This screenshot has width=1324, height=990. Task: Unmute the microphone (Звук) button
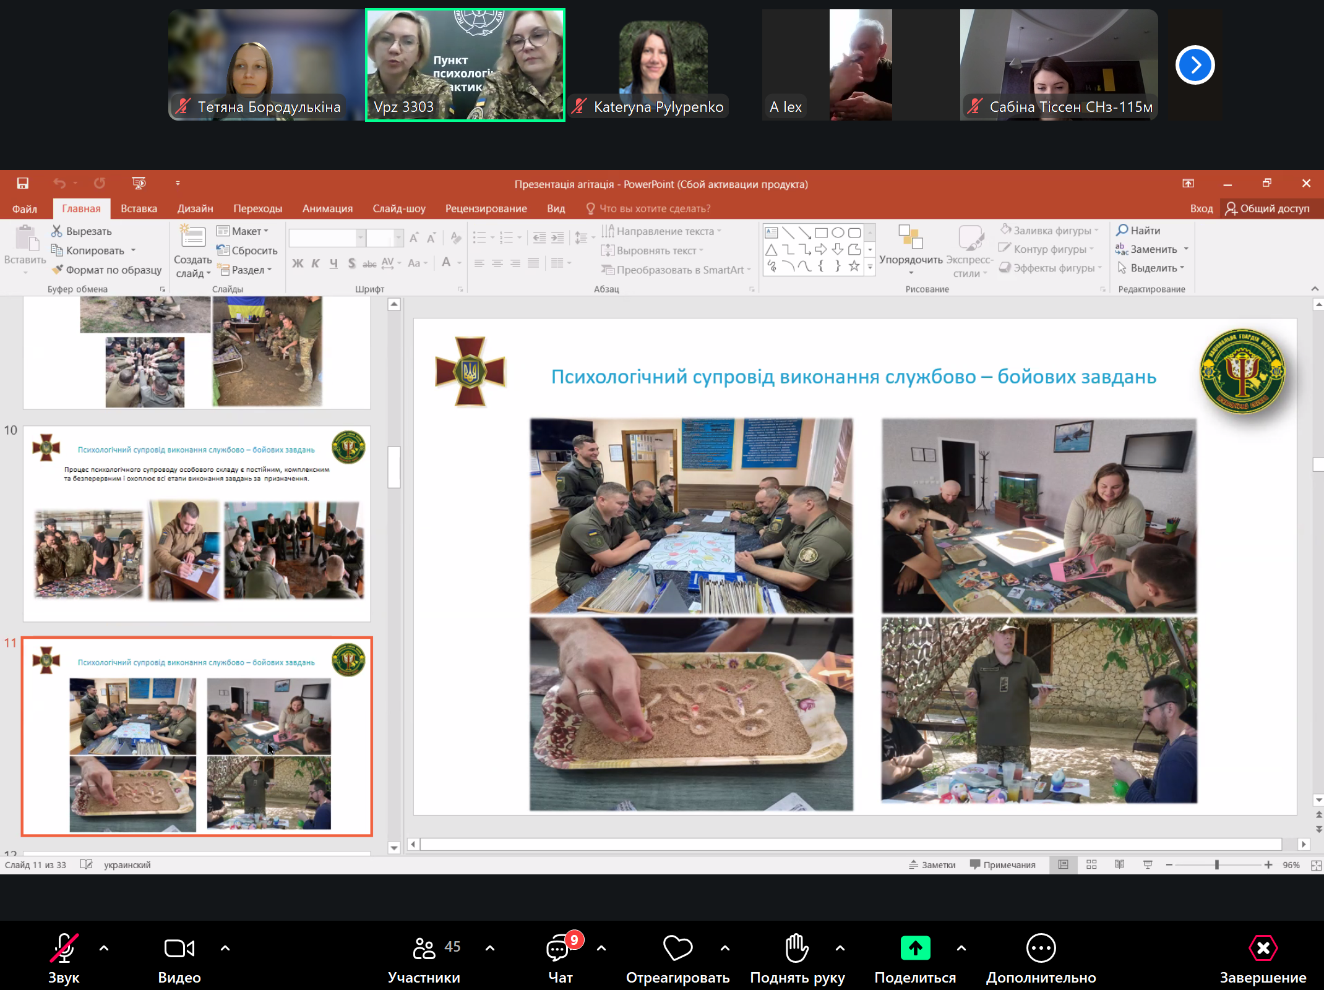pyautogui.click(x=64, y=949)
